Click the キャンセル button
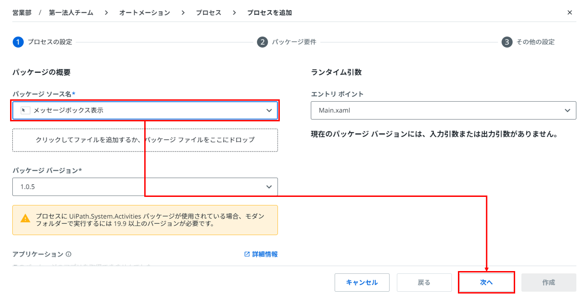This screenshot has width=582, height=299. [x=362, y=283]
